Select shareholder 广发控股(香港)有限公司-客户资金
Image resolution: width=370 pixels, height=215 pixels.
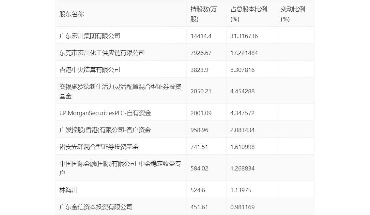click(x=105, y=130)
